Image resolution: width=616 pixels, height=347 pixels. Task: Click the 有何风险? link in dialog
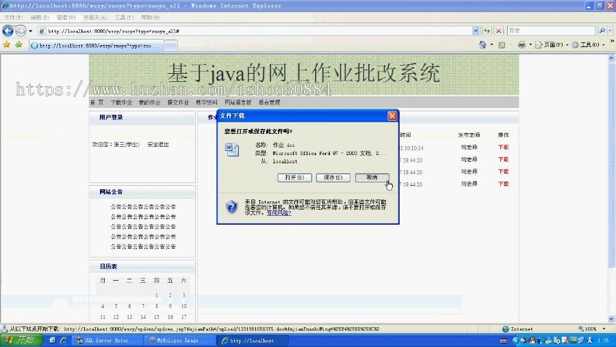click(279, 213)
